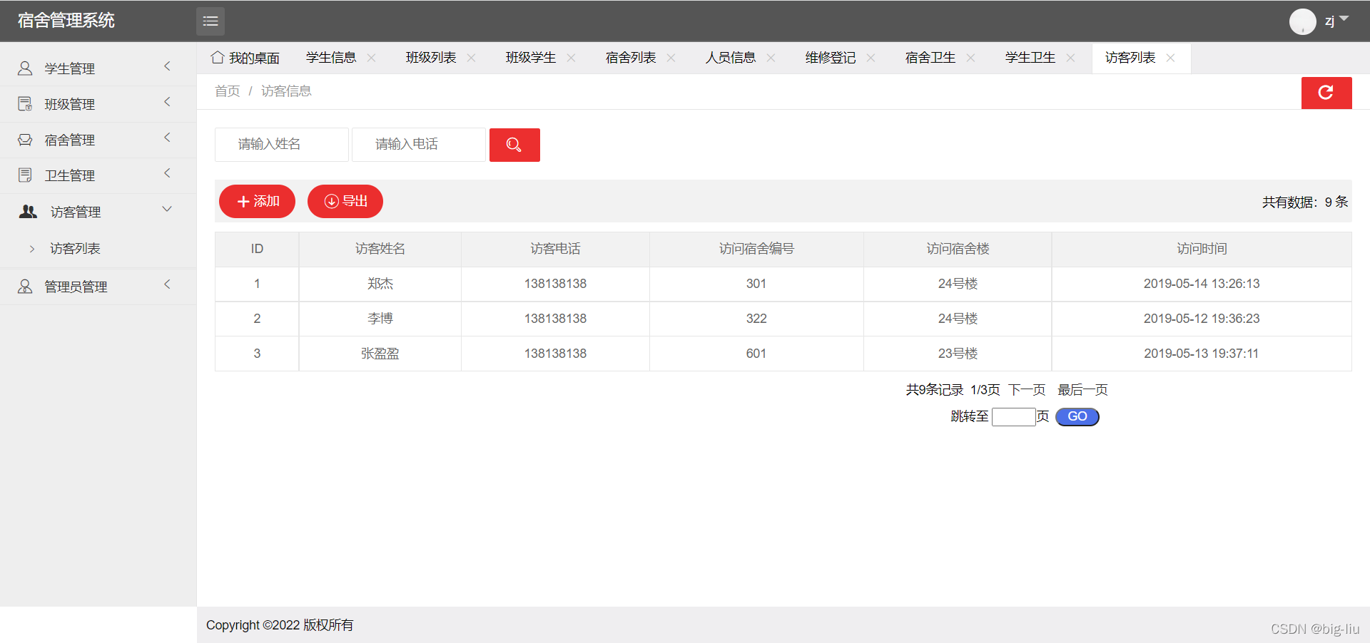Click the red 添加 button
1370x643 pixels.
pos(257,201)
